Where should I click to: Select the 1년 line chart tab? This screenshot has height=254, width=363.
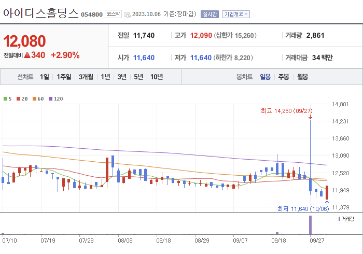[105, 77]
